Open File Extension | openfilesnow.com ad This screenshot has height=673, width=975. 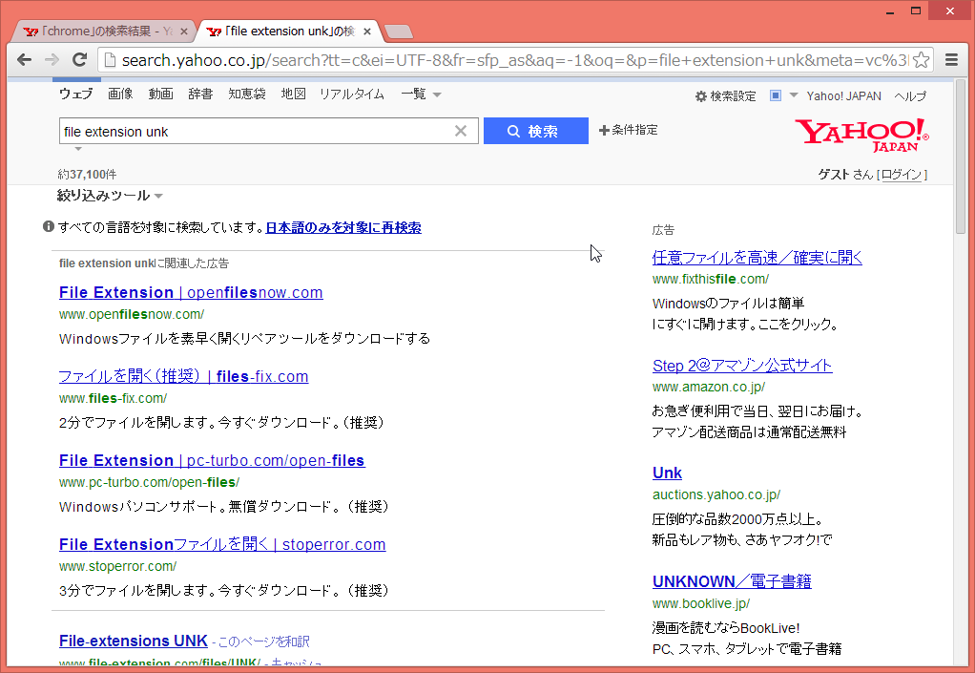(191, 292)
